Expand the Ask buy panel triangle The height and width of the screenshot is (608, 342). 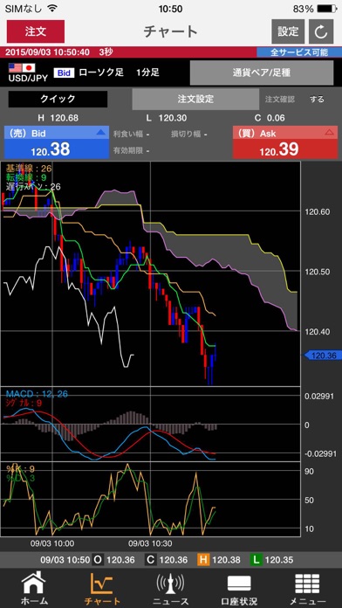(329, 133)
